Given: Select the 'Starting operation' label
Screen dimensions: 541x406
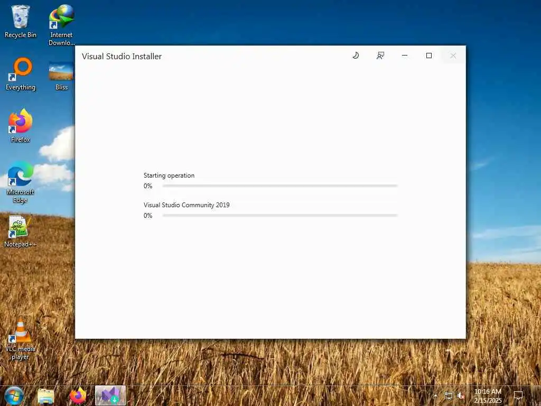Looking at the screenshot, I should 169,176.
